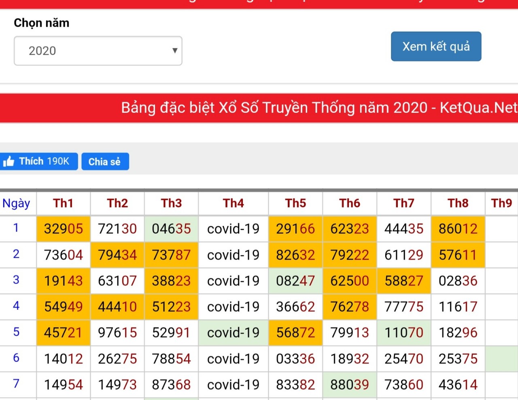Click cell 62323 in Th6
The height and width of the screenshot is (400, 518).
[x=350, y=229]
